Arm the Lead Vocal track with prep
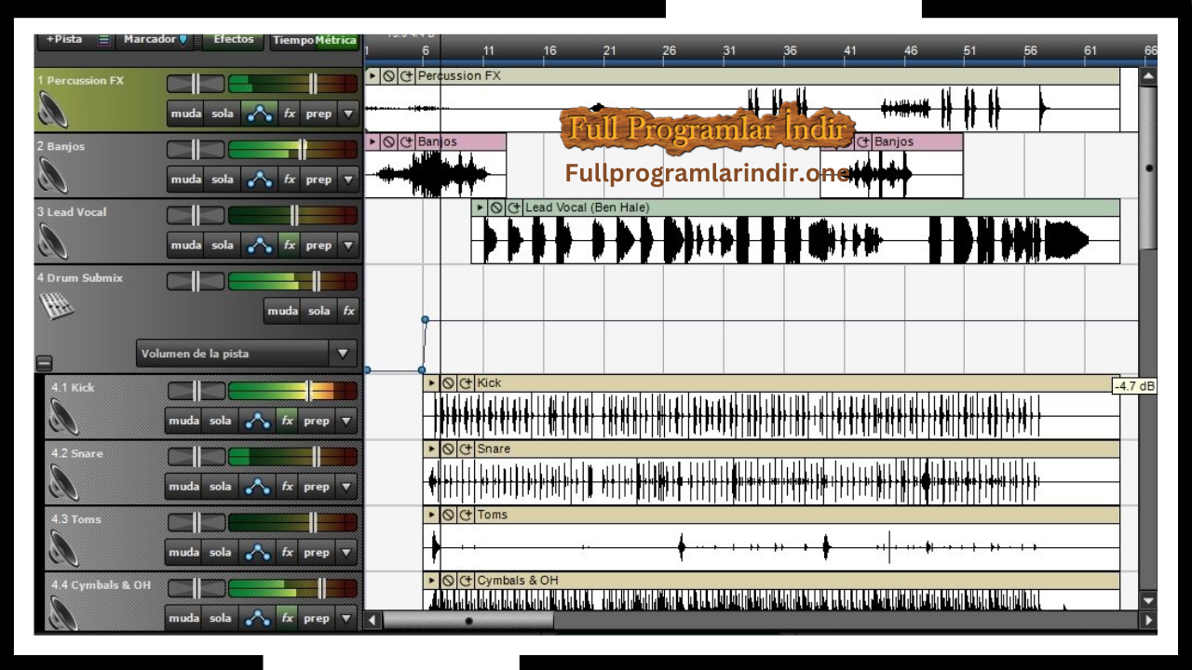This screenshot has height=670, width=1192. (318, 245)
